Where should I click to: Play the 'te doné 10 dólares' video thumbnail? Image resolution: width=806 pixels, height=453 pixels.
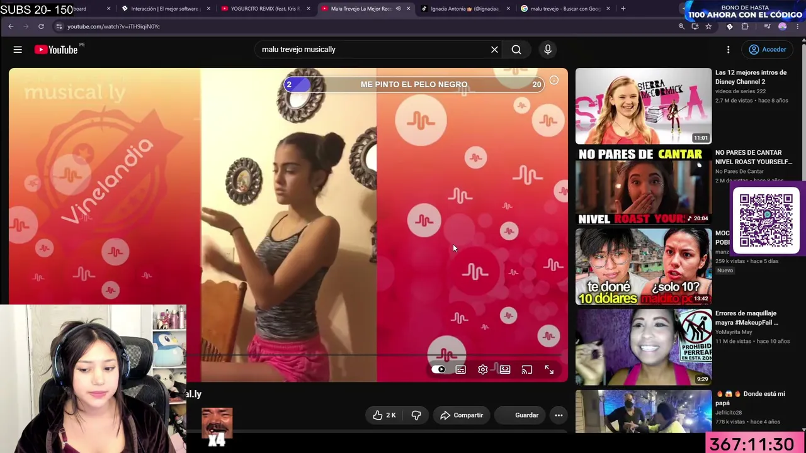coord(644,267)
